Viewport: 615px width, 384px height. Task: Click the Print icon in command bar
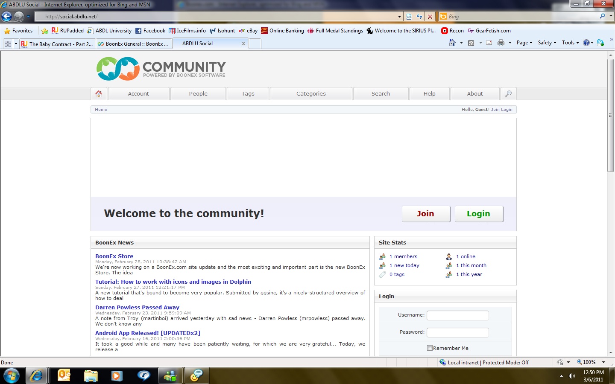point(501,43)
